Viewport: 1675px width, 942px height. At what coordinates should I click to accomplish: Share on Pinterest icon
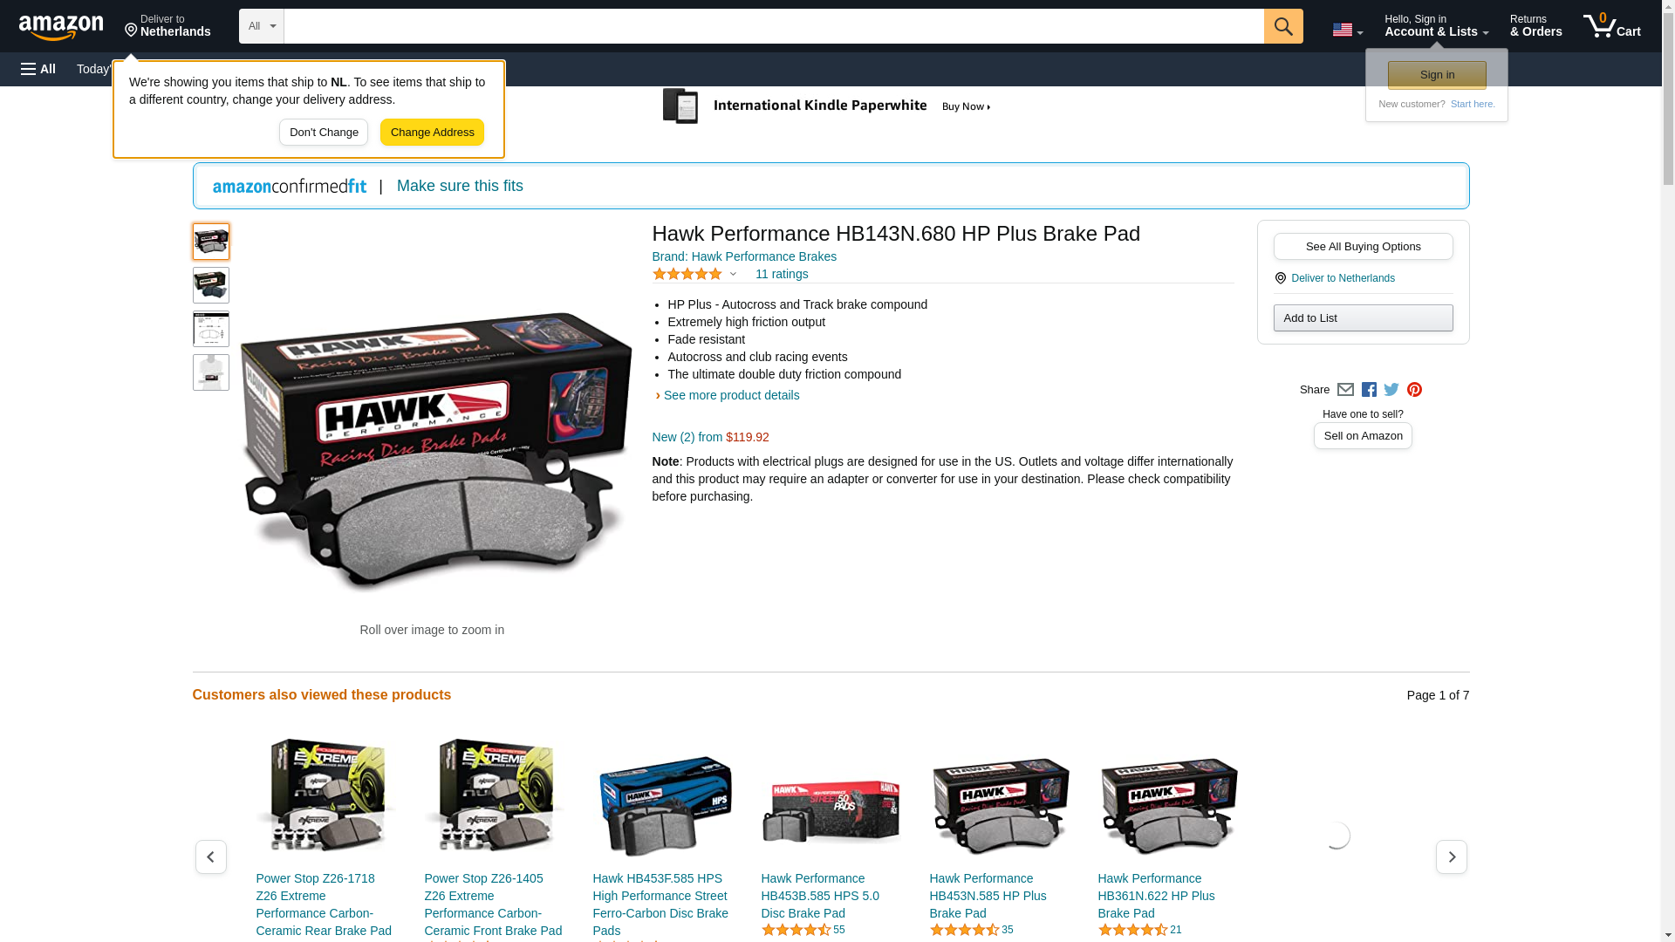[1414, 390]
